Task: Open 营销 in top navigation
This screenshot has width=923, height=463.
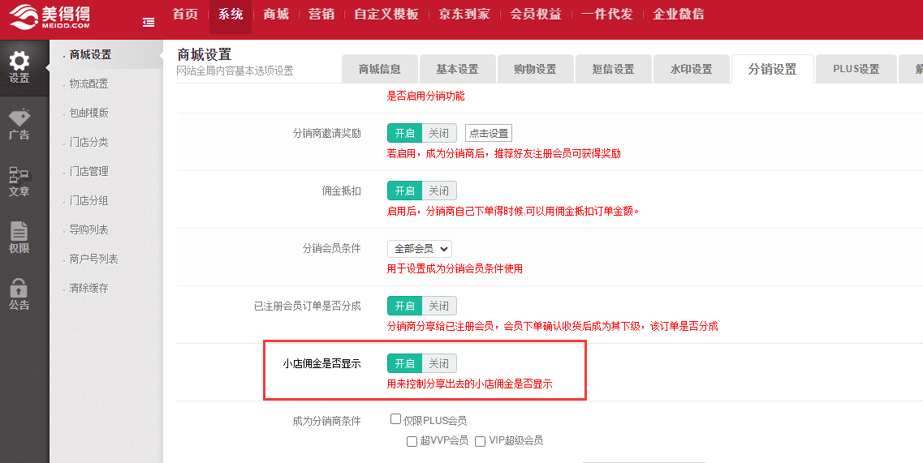Action: click(x=321, y=14)
